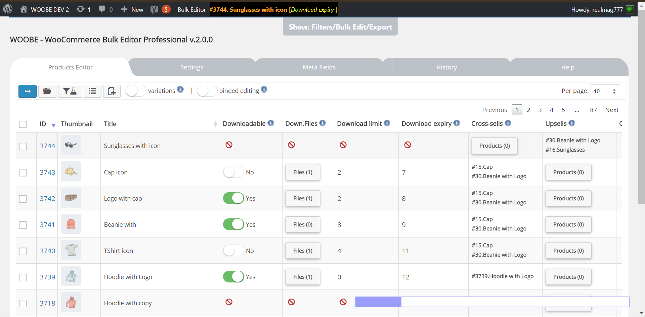
Task: Switch to the Meta Fields tab
Action: coord(319,67)
